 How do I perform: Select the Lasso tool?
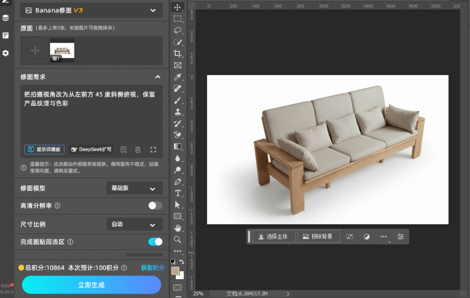click(178, 31)
